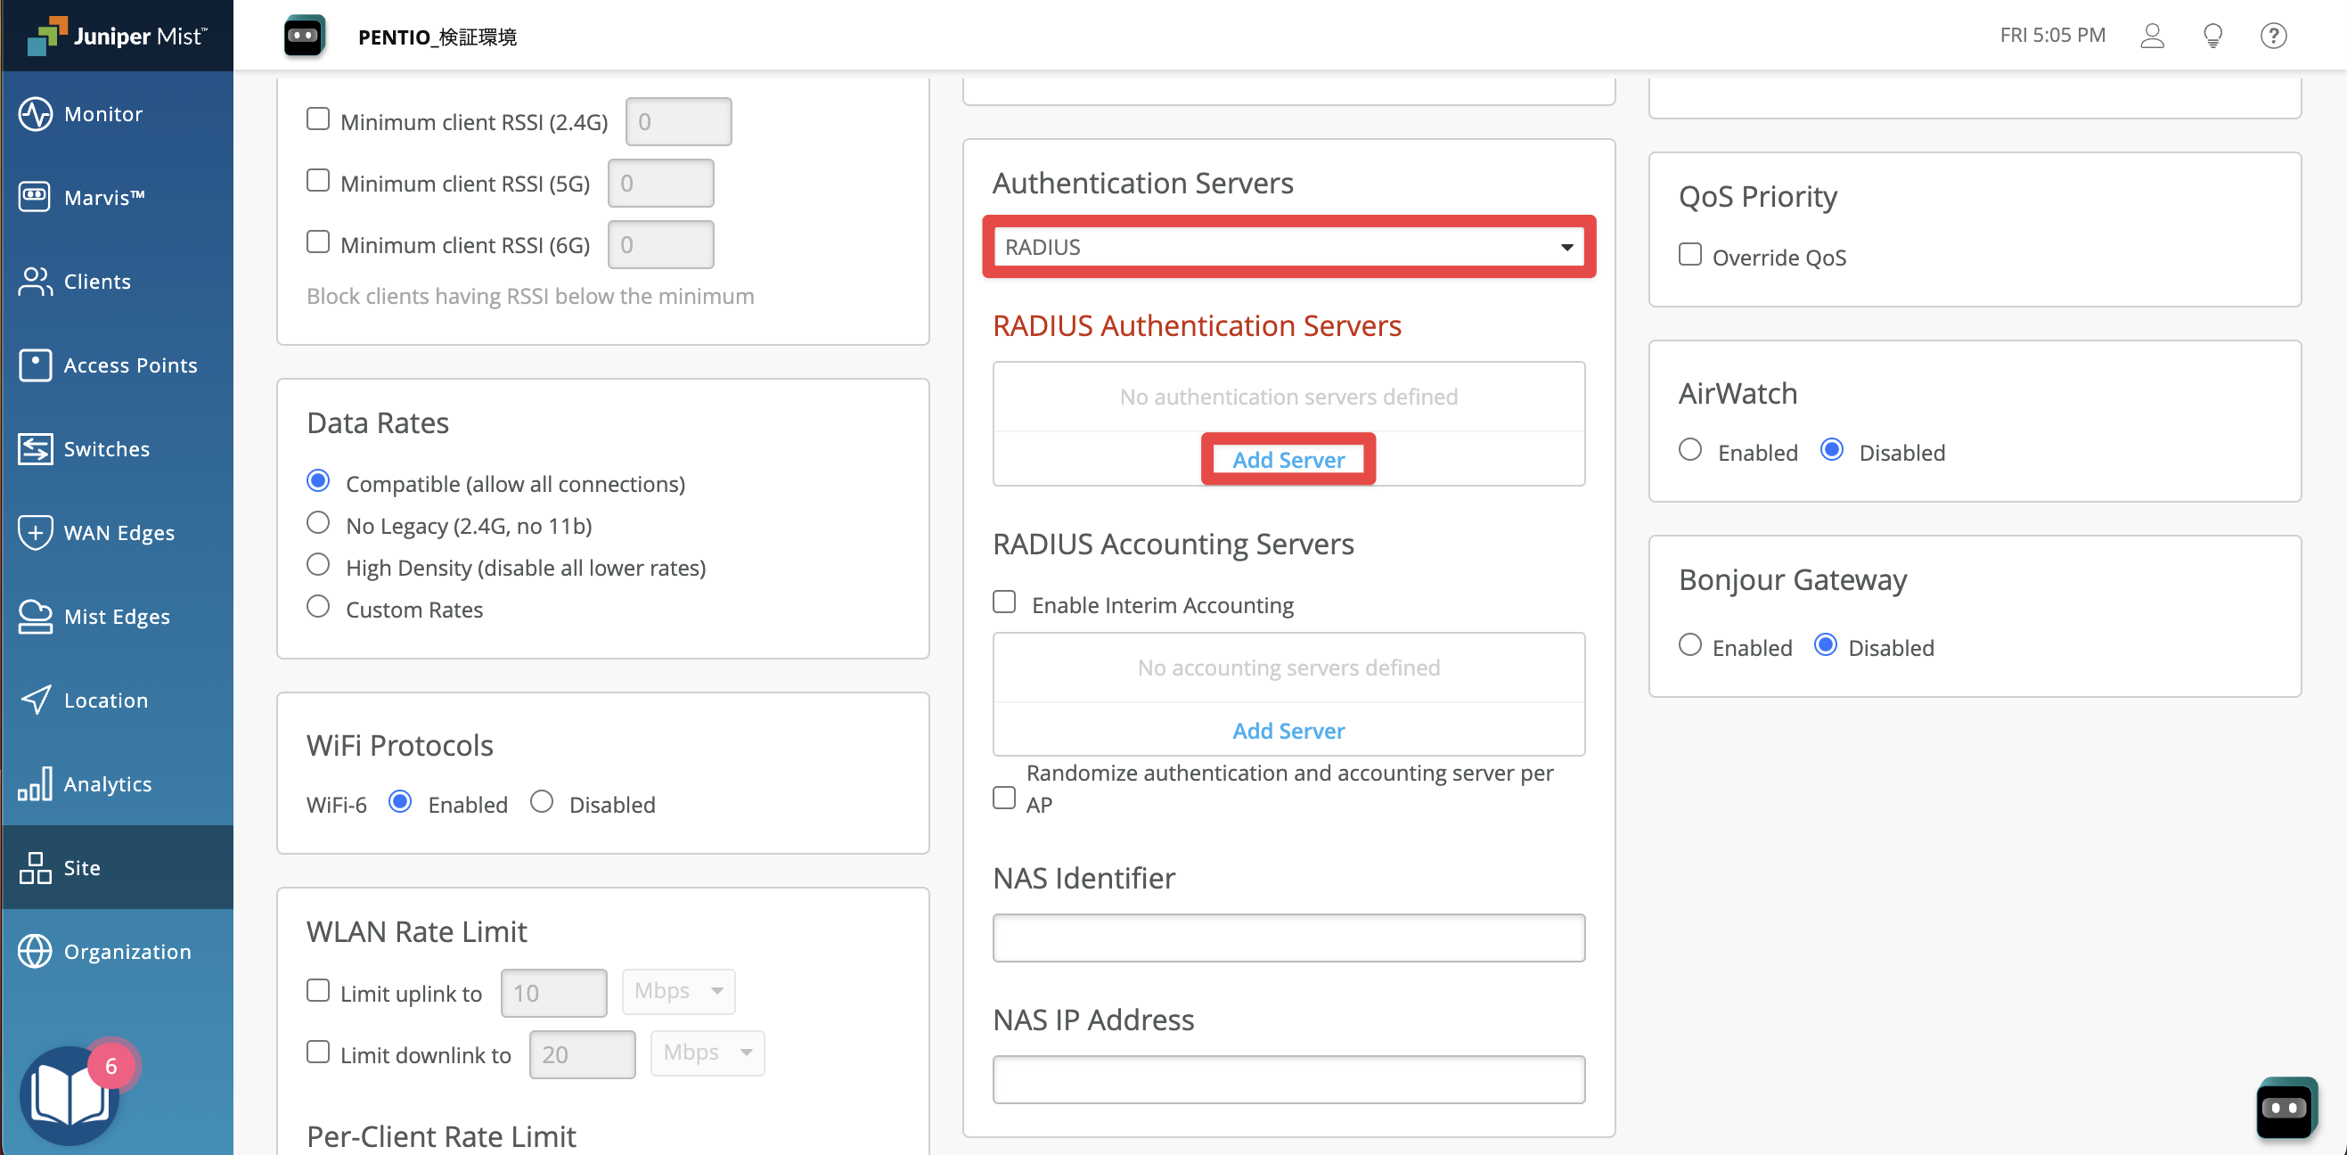Viewport: 2347px width, 1155px height.
Task: Click Add Server under RADIUS Authentication Servers
Action: pos(1288,460)
